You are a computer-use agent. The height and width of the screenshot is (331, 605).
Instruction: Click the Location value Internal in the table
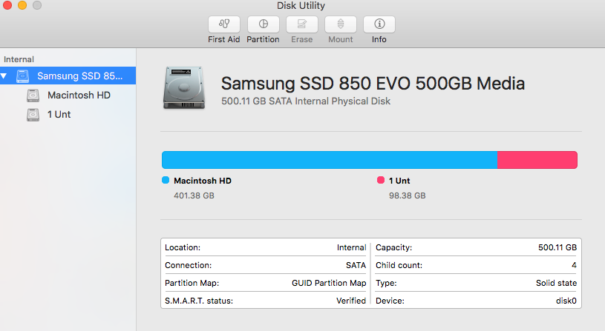351,247
